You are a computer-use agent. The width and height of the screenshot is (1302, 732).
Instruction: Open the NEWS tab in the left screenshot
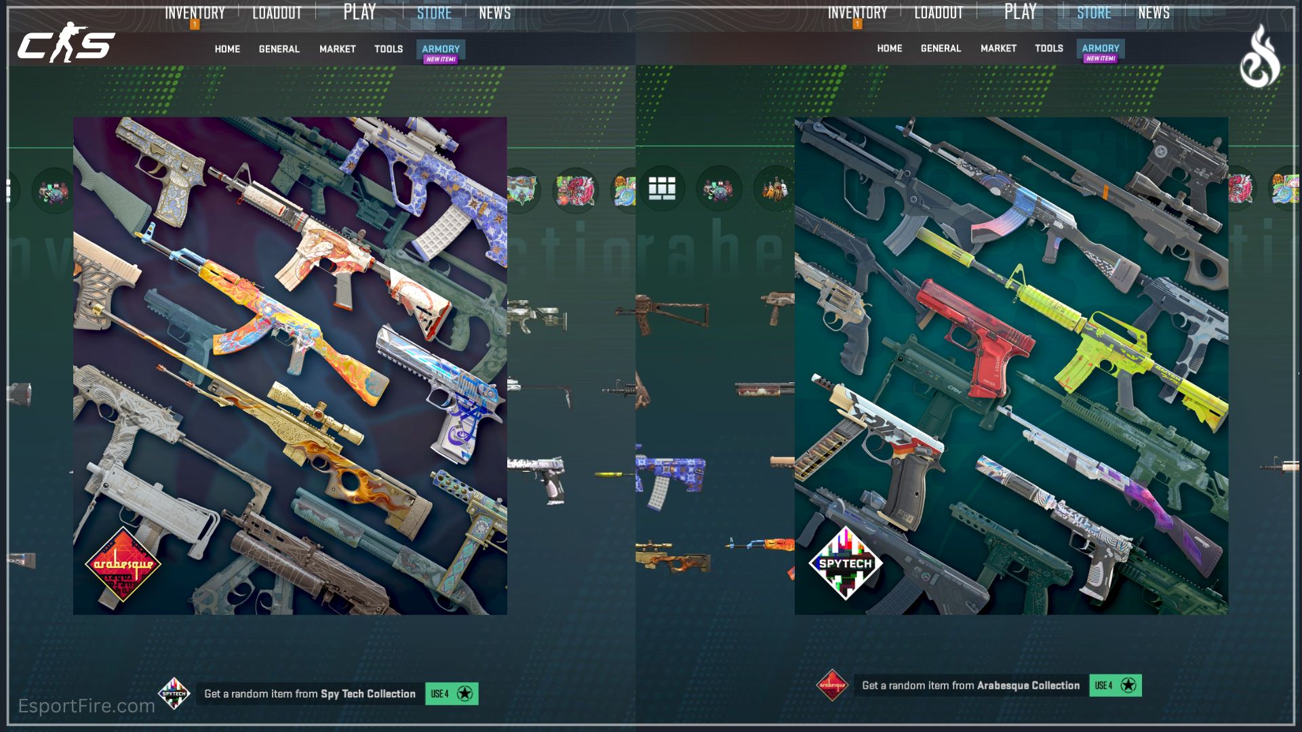[495, 12]
